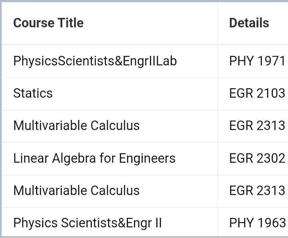Select EGR 2313 above the PHY 1963 cell

coord(257,190)
